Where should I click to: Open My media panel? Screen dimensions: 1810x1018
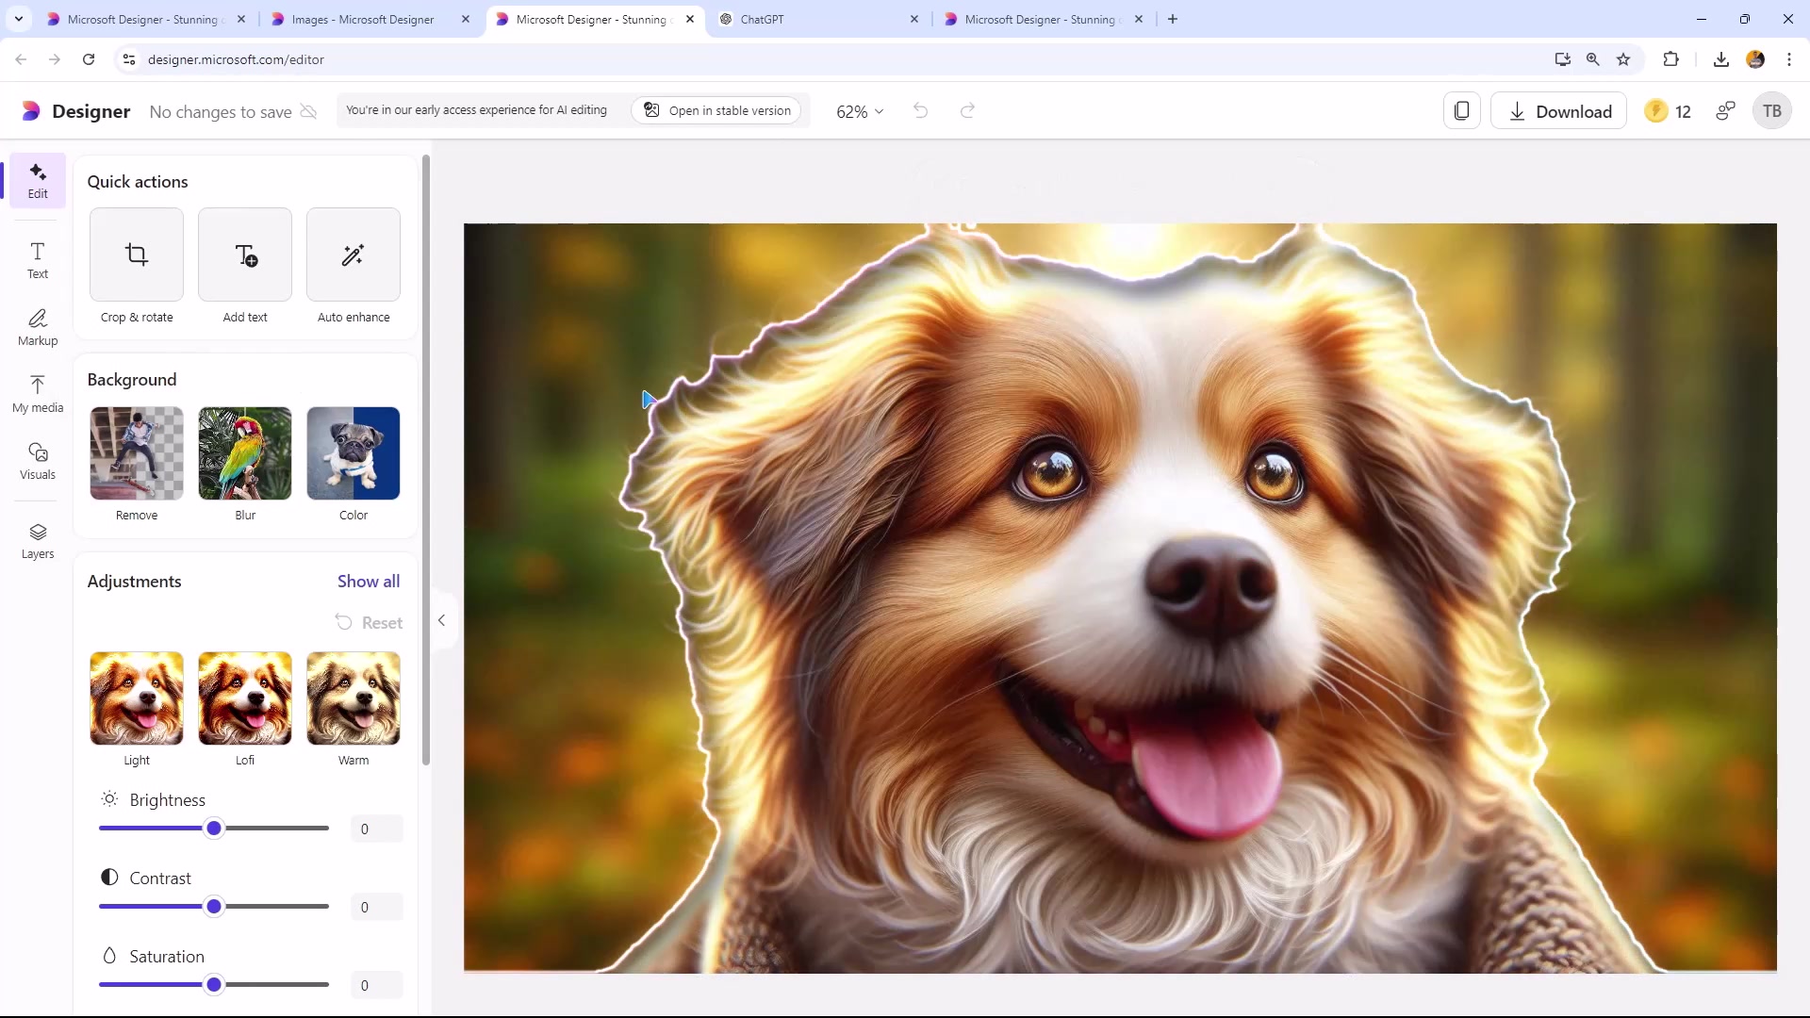pos(38,394)
